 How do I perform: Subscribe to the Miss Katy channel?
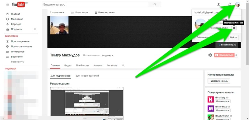(x=223, y=101)
